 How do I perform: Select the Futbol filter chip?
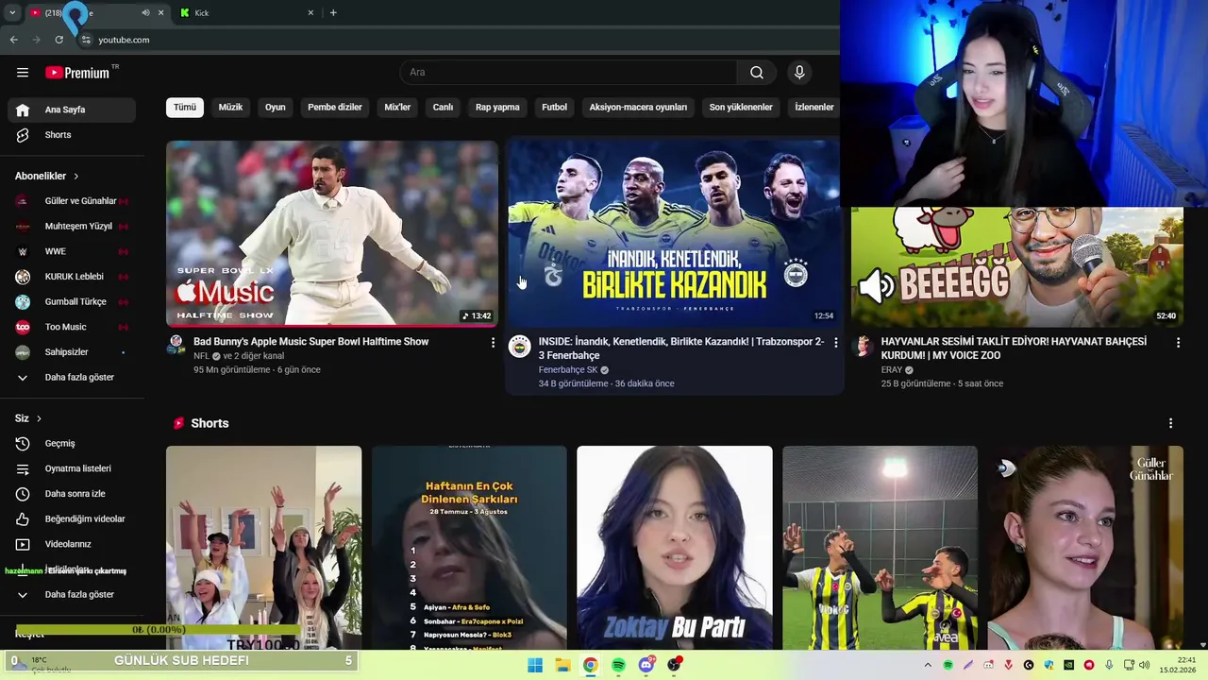554,108
